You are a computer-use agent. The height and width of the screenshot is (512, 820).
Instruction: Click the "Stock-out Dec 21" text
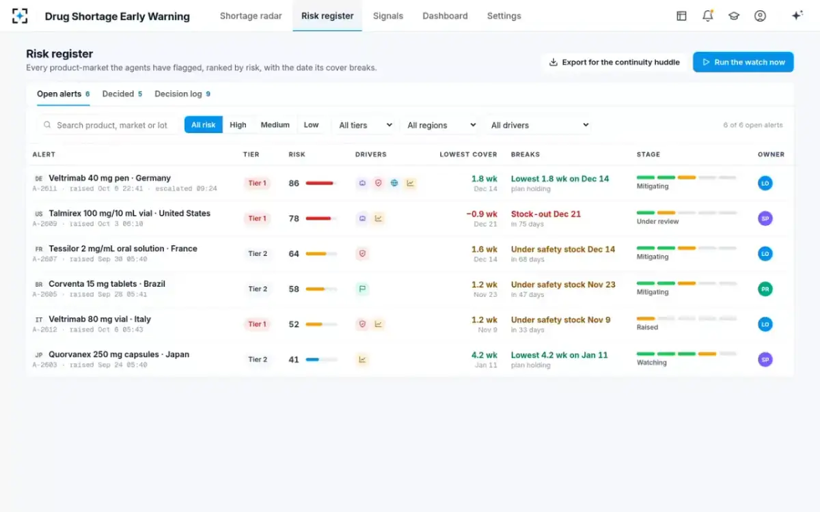click(546, 214)
